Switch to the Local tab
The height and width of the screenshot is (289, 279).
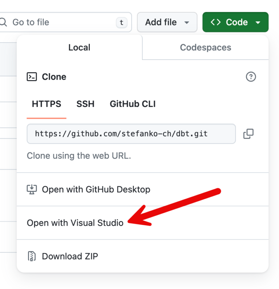pos(79,47)
